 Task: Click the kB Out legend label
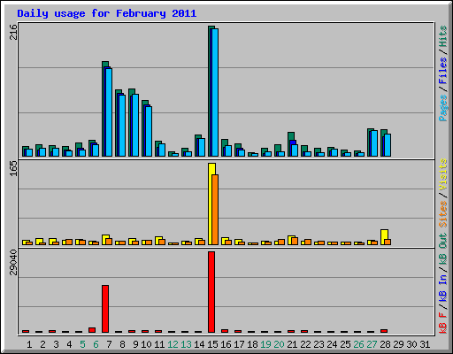tap(443, 249)
